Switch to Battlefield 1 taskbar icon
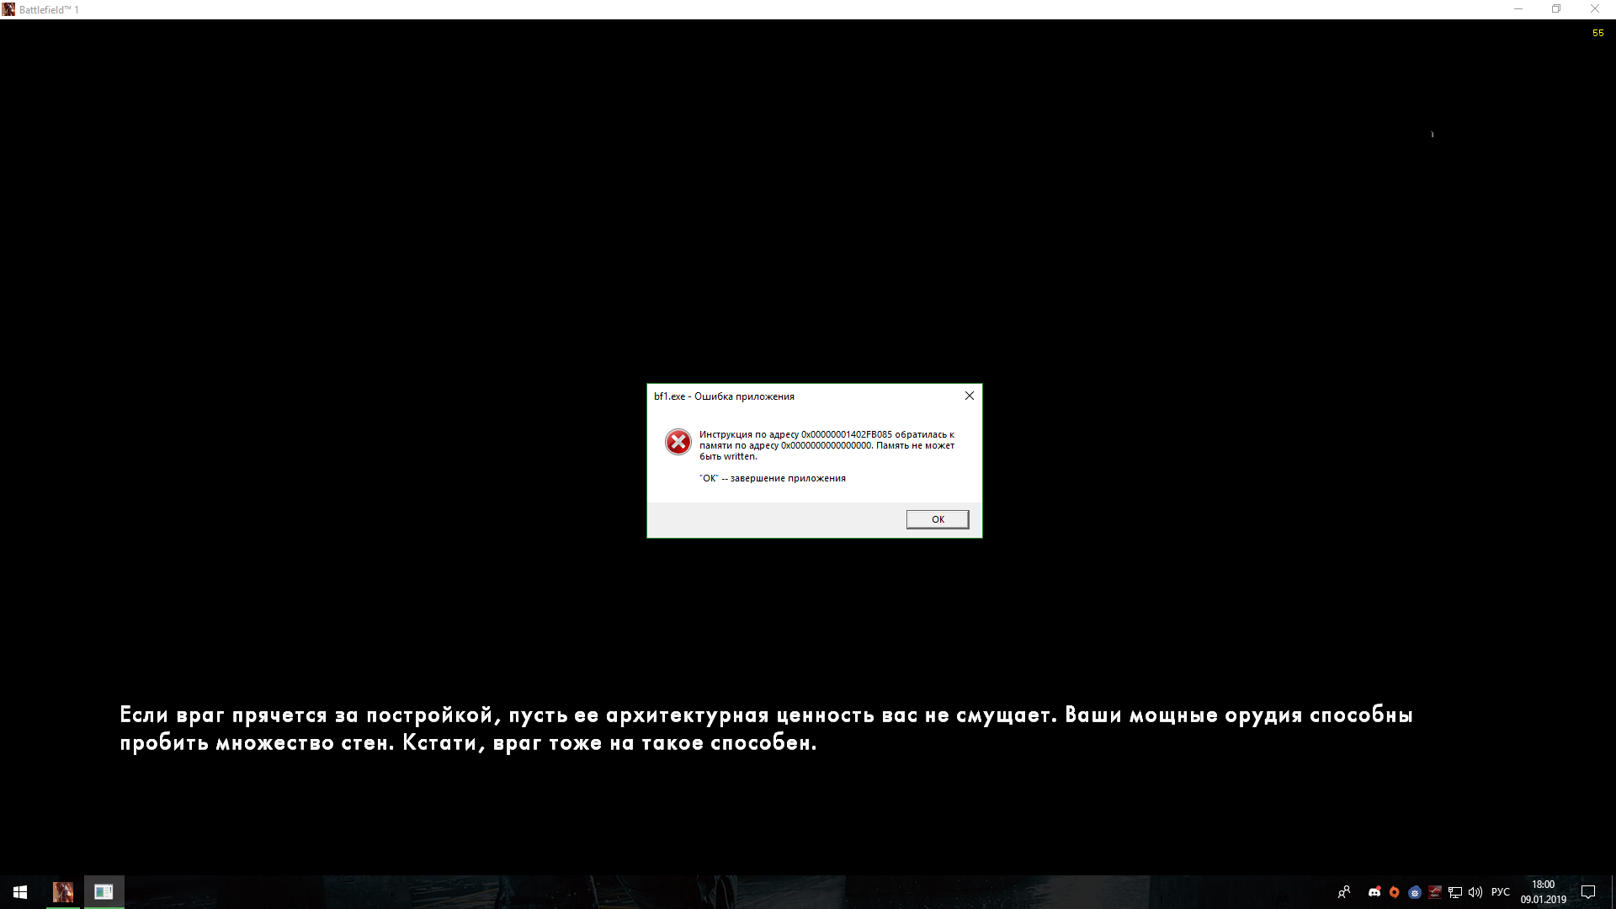Screen dimensions: 1616x909 pyautogui.click(x=63, y=892)
